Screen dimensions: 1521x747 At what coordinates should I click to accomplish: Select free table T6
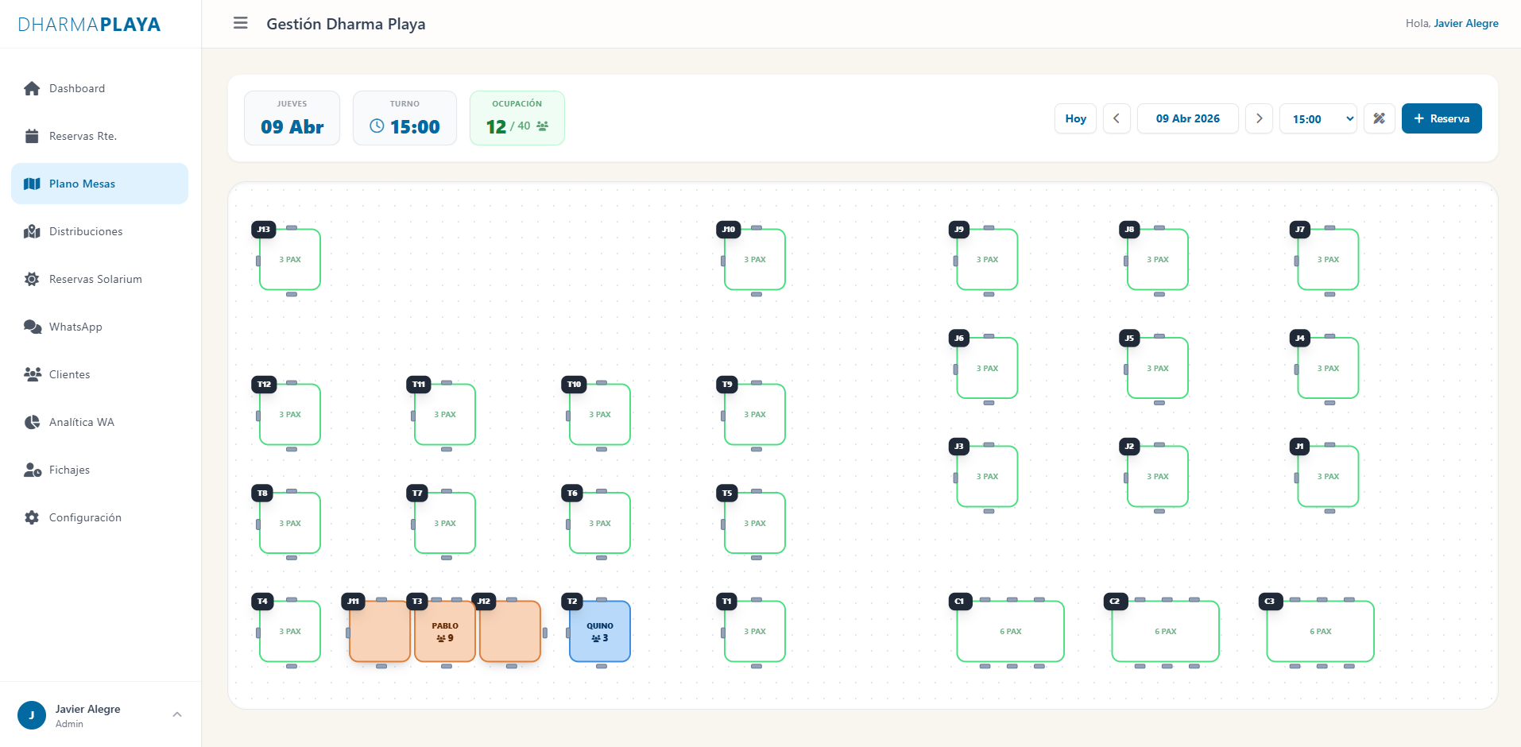point(600,523)
